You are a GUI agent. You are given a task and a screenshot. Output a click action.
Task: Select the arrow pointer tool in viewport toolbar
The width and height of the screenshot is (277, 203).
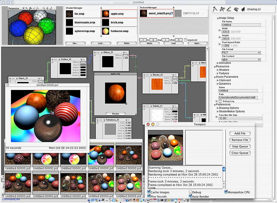(x=27, y=8)
